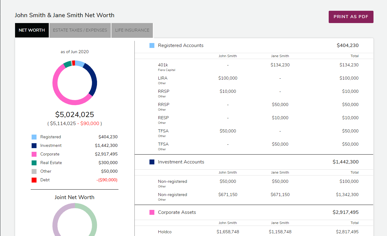Click the -($90,000) Debt legend value
The width and height of the screenshot is (387, 236).
pos(107,180)
